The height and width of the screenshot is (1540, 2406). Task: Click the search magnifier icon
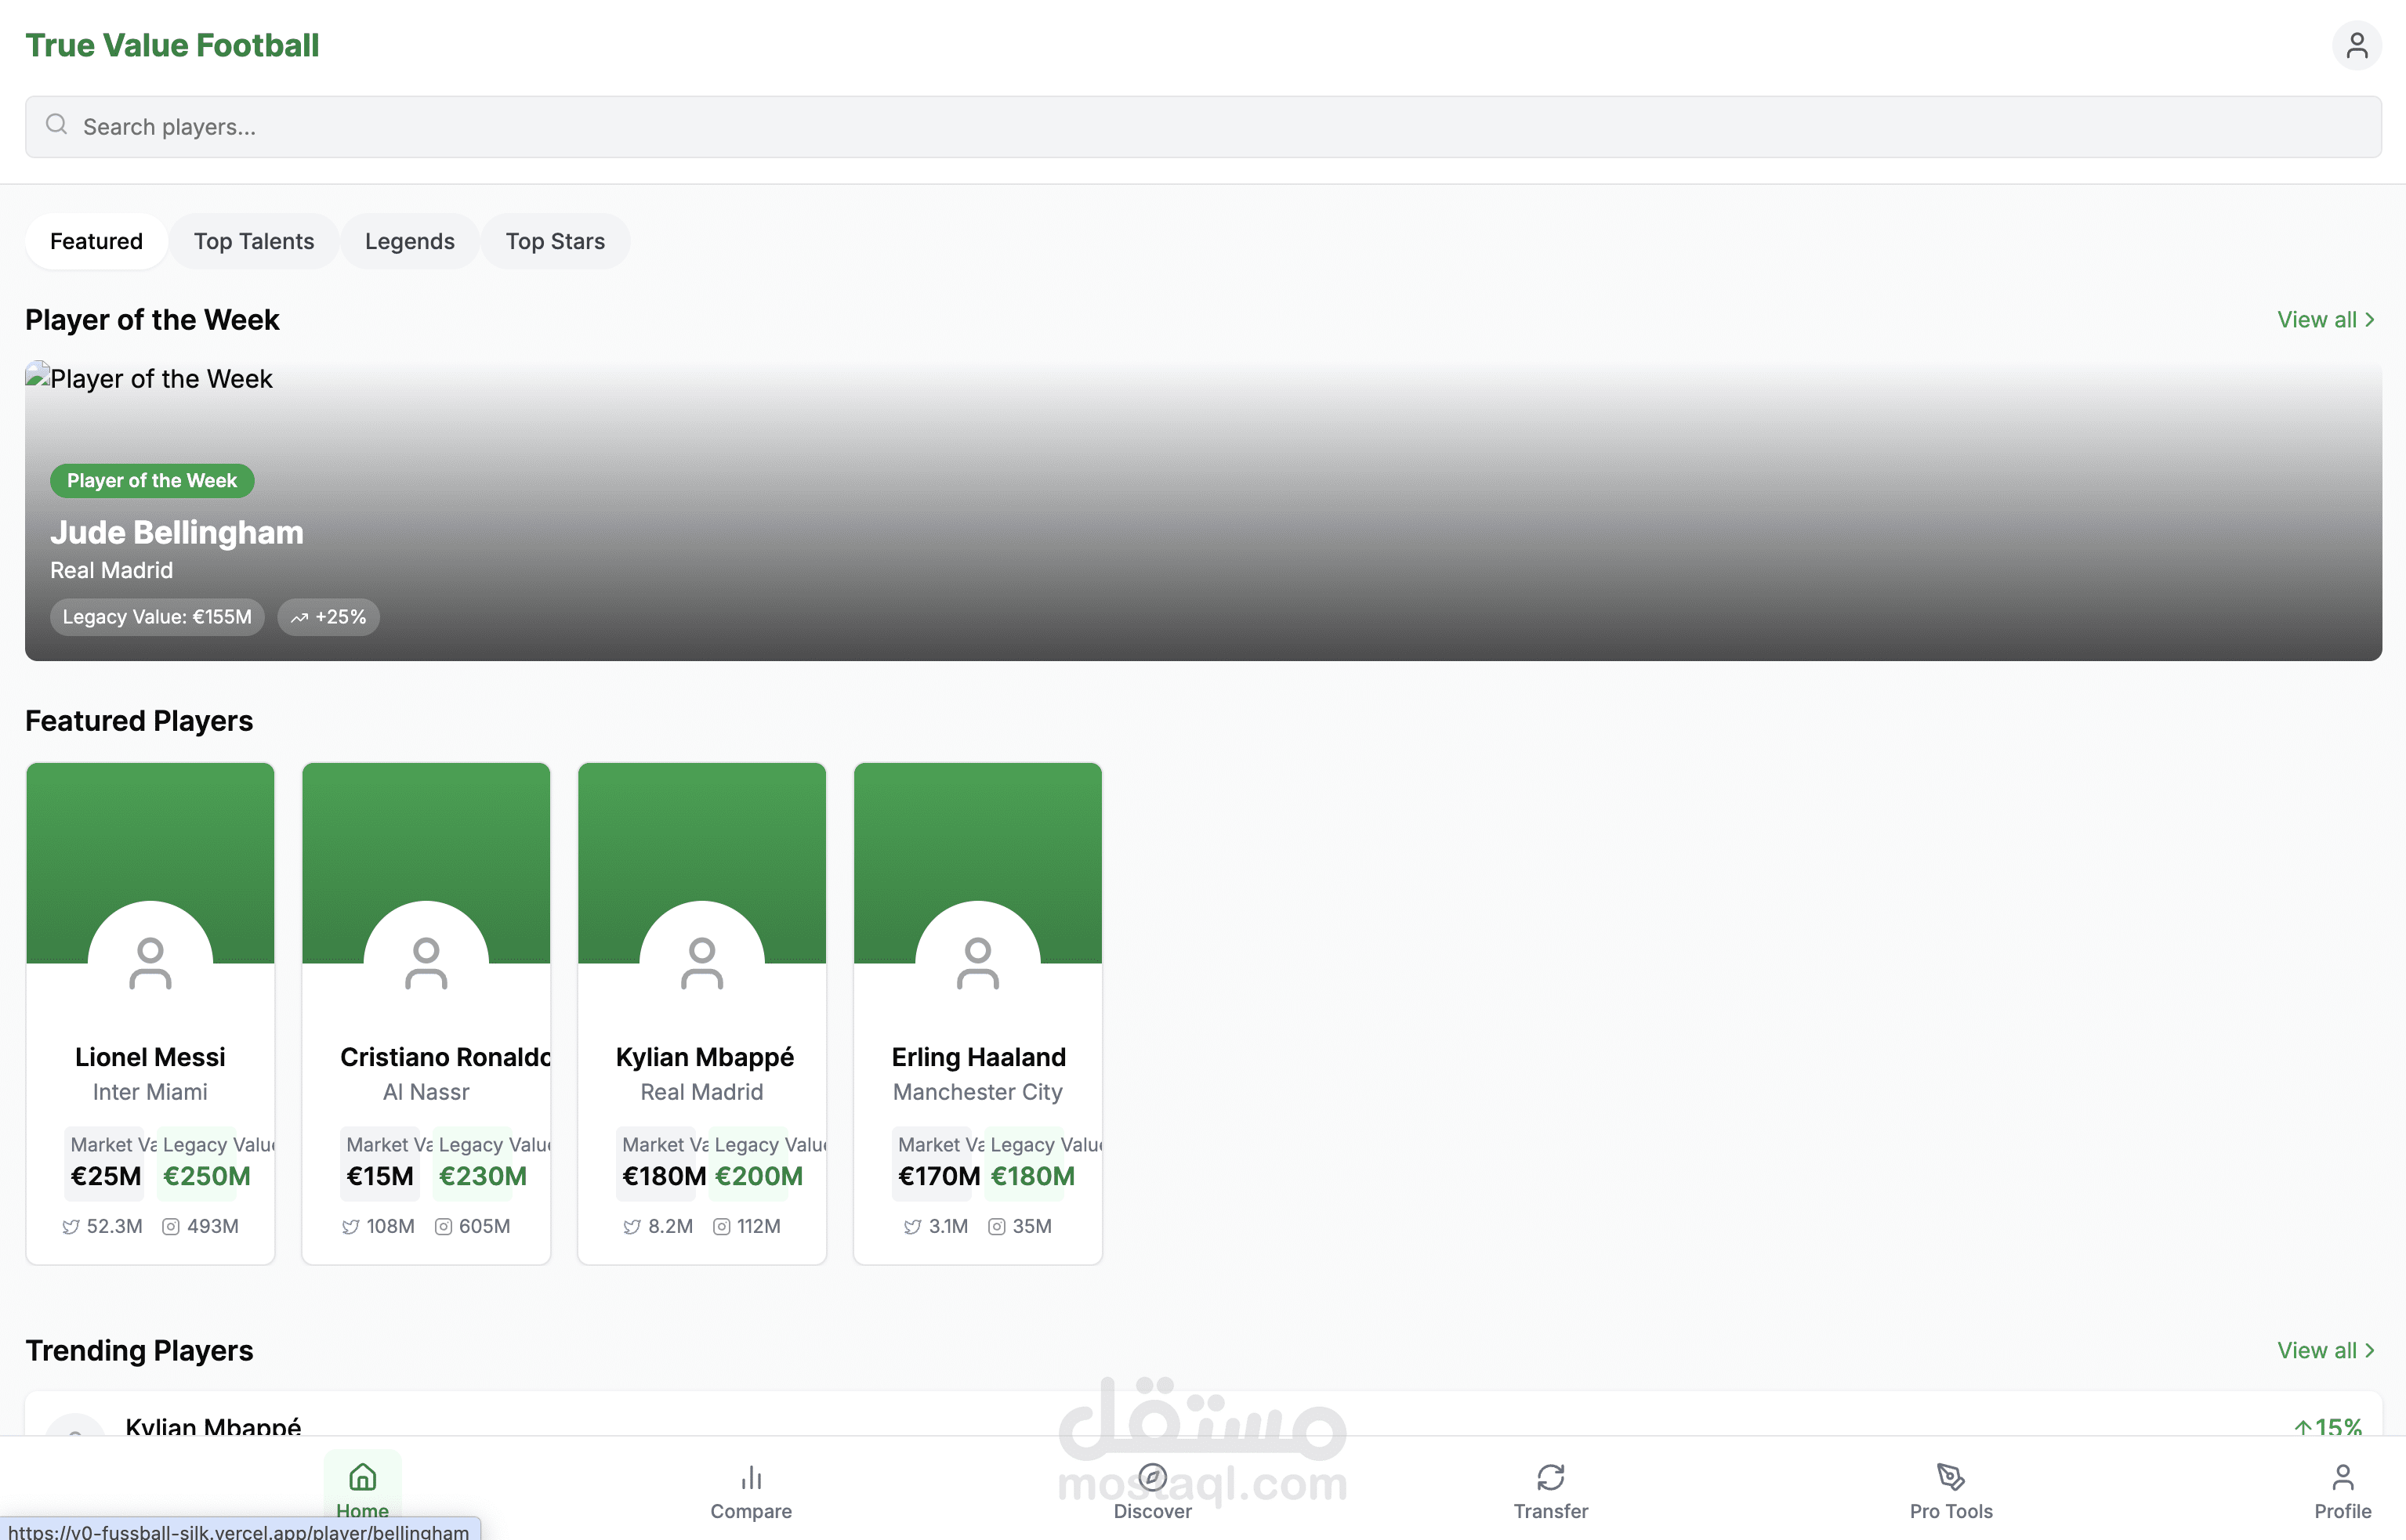pos(56,125)
